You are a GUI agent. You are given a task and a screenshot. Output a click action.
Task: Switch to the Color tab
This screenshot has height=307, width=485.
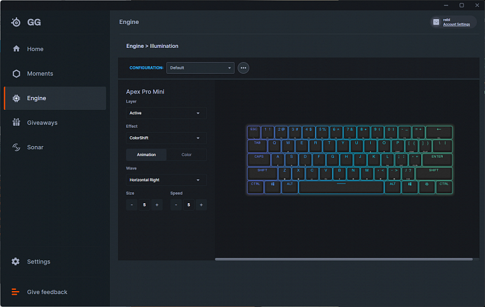pyautogui.click(x=187, y=155)
